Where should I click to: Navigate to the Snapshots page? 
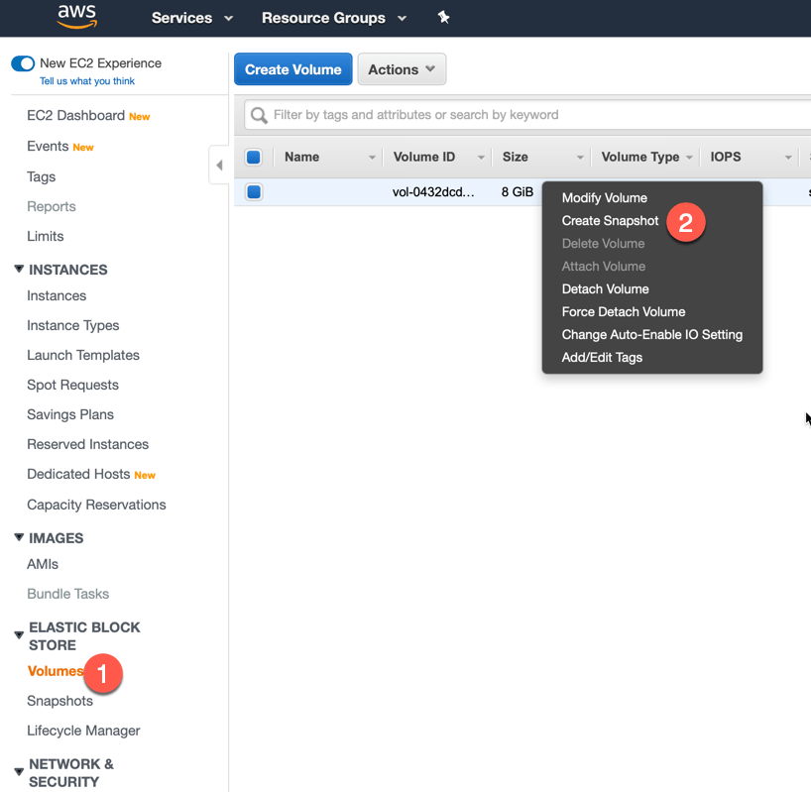point(59,701)
